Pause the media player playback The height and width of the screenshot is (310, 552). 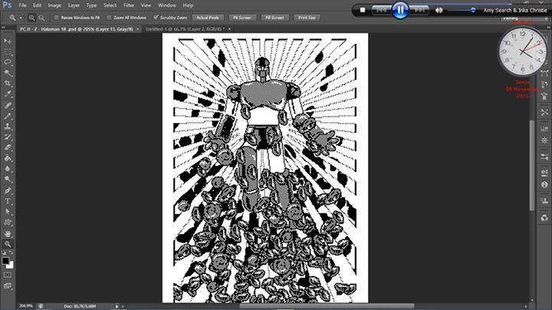pos(399,10)
